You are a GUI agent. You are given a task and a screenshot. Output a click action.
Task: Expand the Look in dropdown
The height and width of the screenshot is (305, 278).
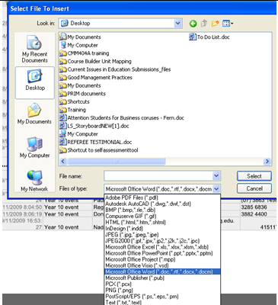tap(178, 24)
